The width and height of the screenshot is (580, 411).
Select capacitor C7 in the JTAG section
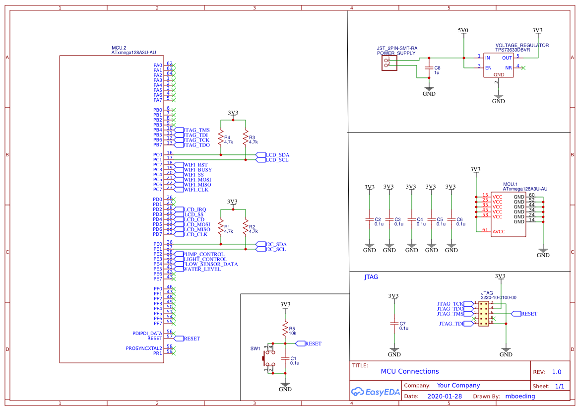(394, 324)
